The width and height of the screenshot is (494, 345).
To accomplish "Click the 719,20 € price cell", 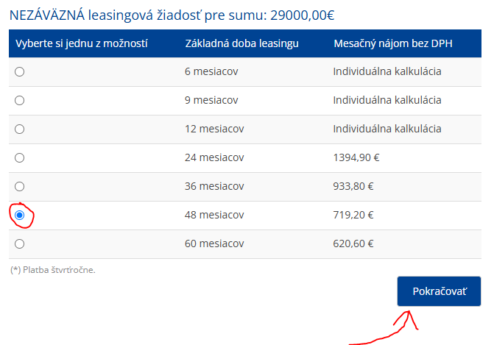I will [353, 215].
